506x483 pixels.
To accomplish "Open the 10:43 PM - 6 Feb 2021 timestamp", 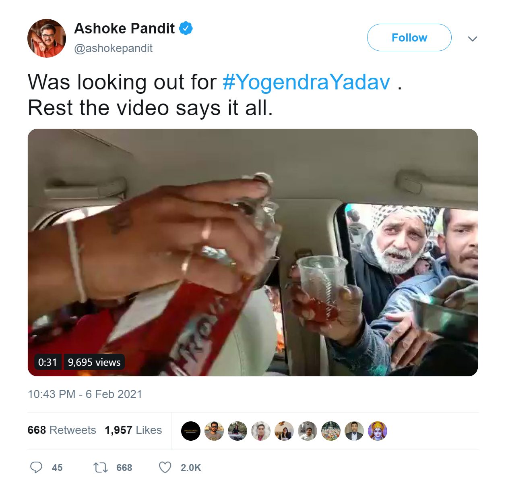I will click(85, 394).
